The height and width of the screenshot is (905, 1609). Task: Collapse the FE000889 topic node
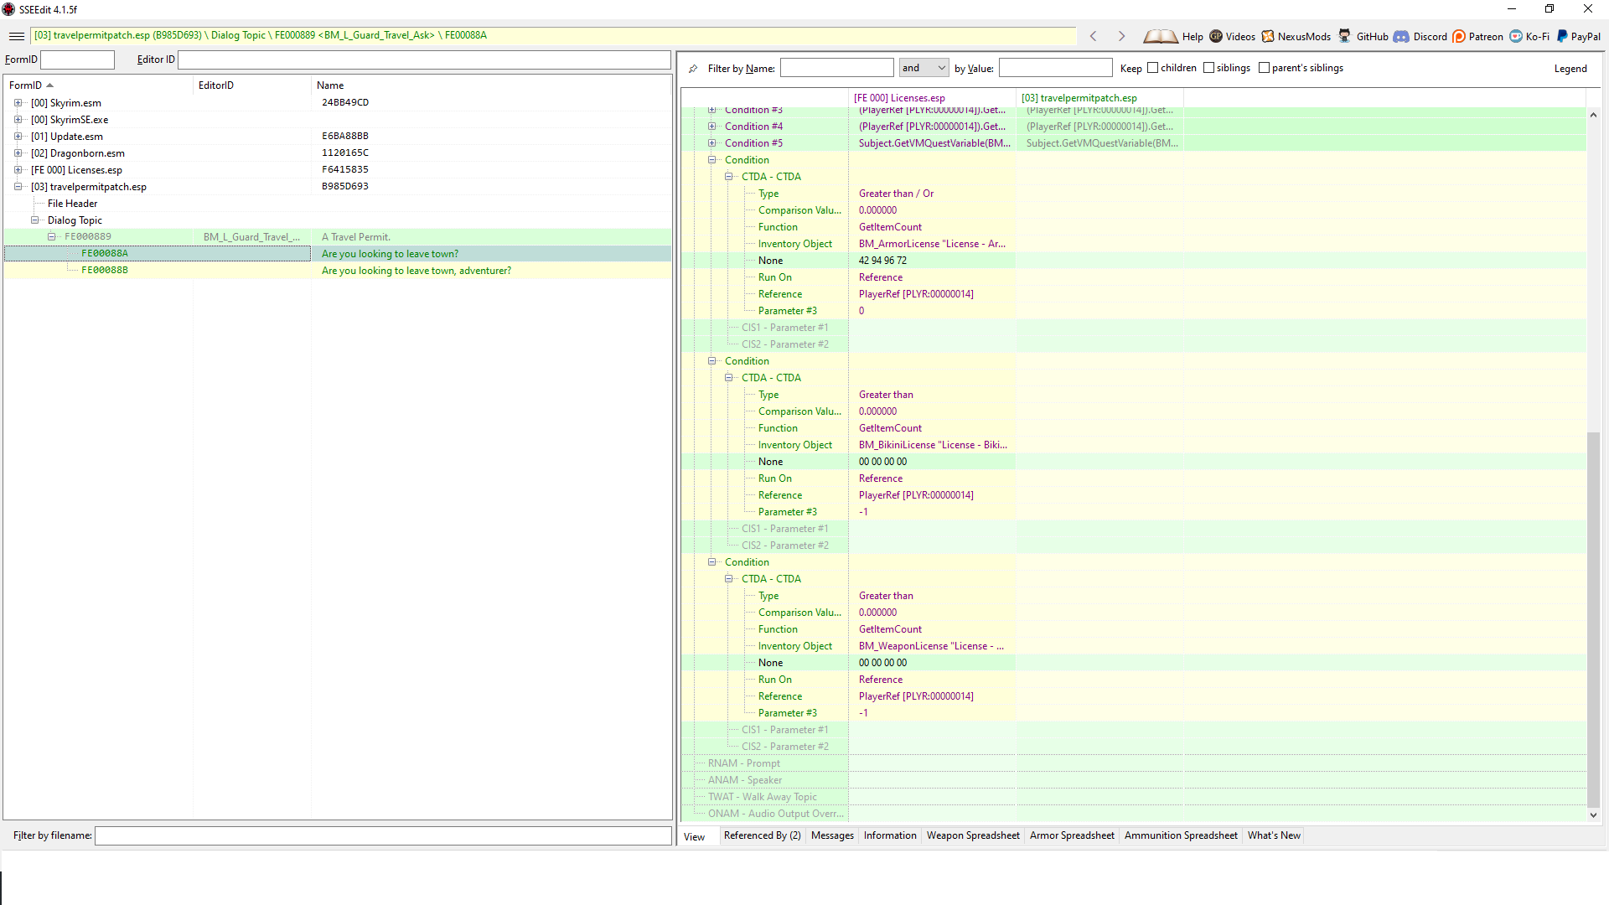(x=51, y=237)
